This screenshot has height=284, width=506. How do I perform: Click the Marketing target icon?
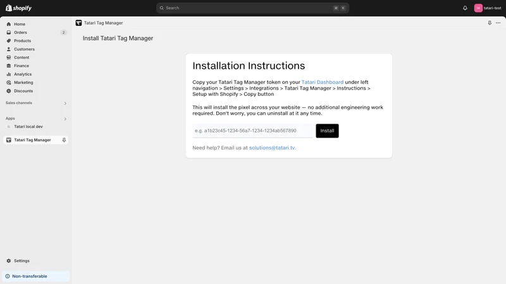(9, 83)
